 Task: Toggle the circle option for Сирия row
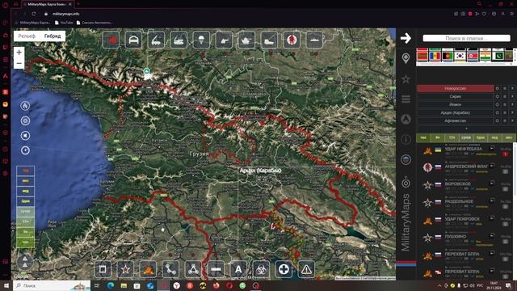[x=498, y=96]
